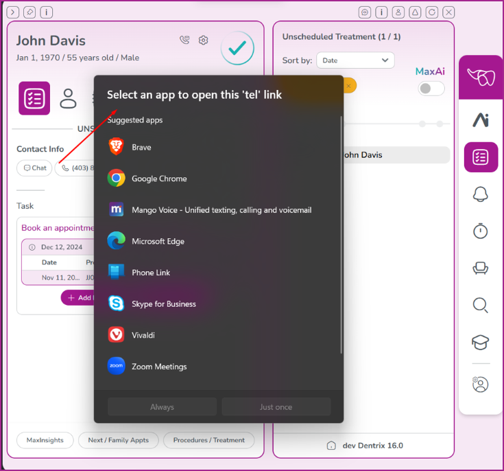Click the teal checkmark circle
This screenshot has width=504, height=471.
pos(237,48)
